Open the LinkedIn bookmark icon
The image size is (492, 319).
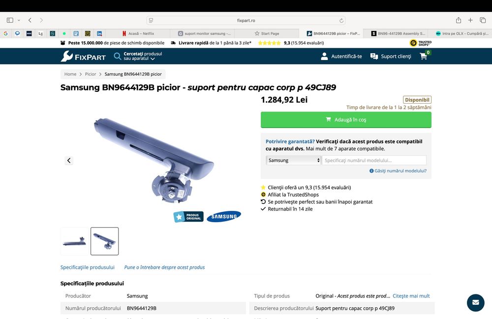point(99,33)
